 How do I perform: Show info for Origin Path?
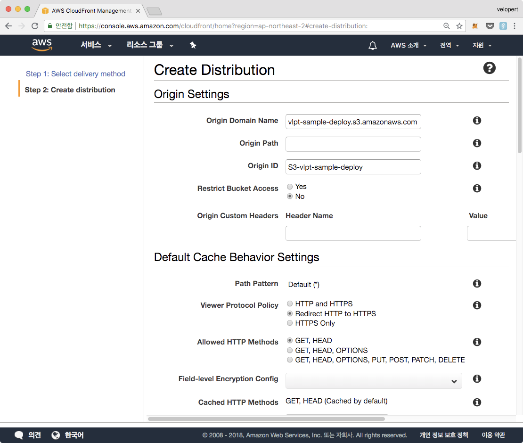[x=477, y=143]
